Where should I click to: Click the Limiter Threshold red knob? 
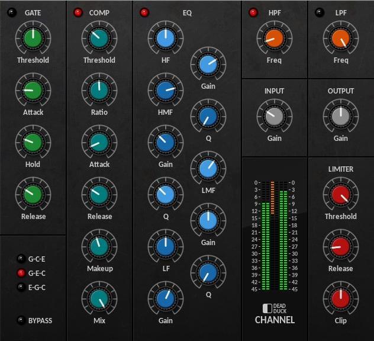pos(341,195)
